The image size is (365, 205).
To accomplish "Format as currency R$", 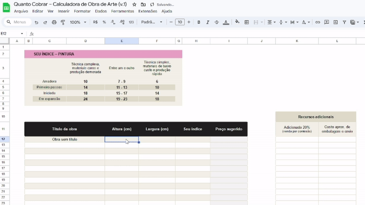I will [x=95, y=22].
